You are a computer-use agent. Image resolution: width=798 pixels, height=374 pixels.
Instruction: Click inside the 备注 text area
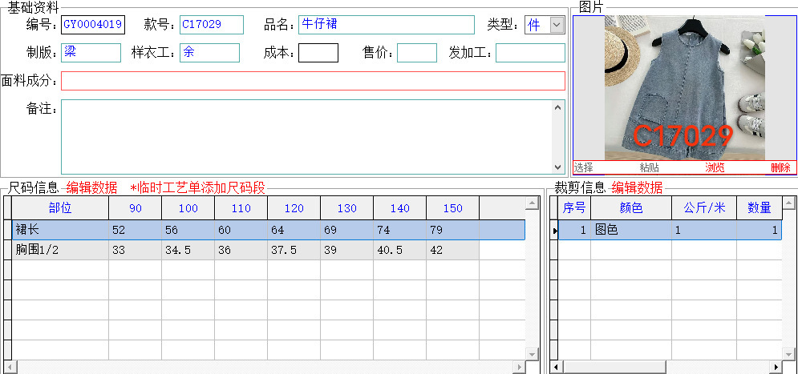[306, 137]
